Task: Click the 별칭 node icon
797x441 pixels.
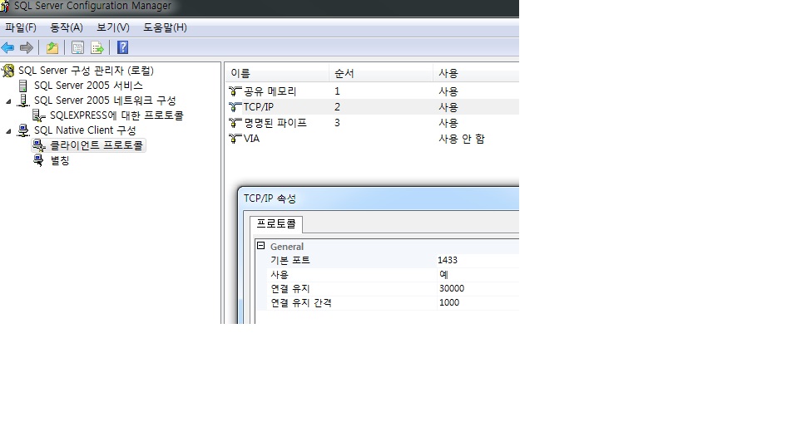Action: (38, 160)
